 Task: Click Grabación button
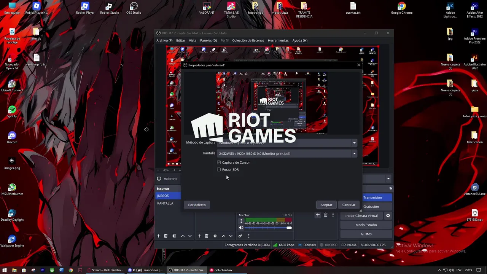click(377, 207)
